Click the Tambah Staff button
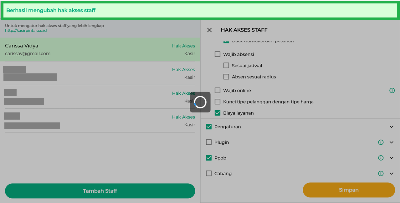The image size is (400, 203). [100, 191]
